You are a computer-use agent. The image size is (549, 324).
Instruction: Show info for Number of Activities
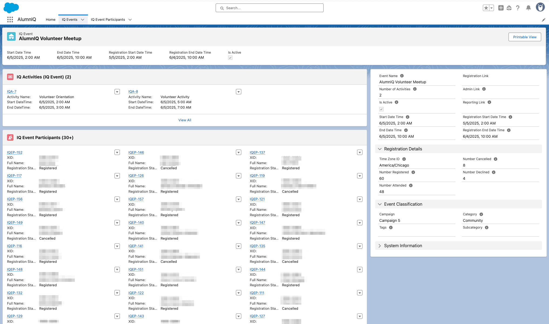pos(415,89)
